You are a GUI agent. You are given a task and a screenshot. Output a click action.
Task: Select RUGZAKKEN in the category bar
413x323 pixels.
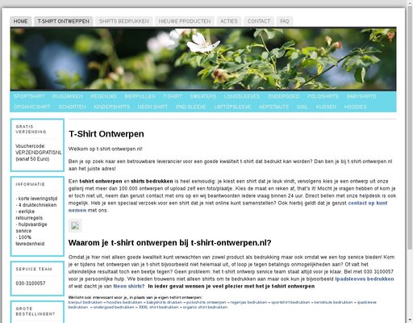68,96
